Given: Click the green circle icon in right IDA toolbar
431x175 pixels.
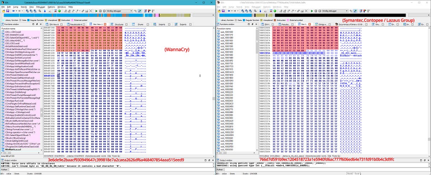Looking at the screenshot, I should [275, 11].
